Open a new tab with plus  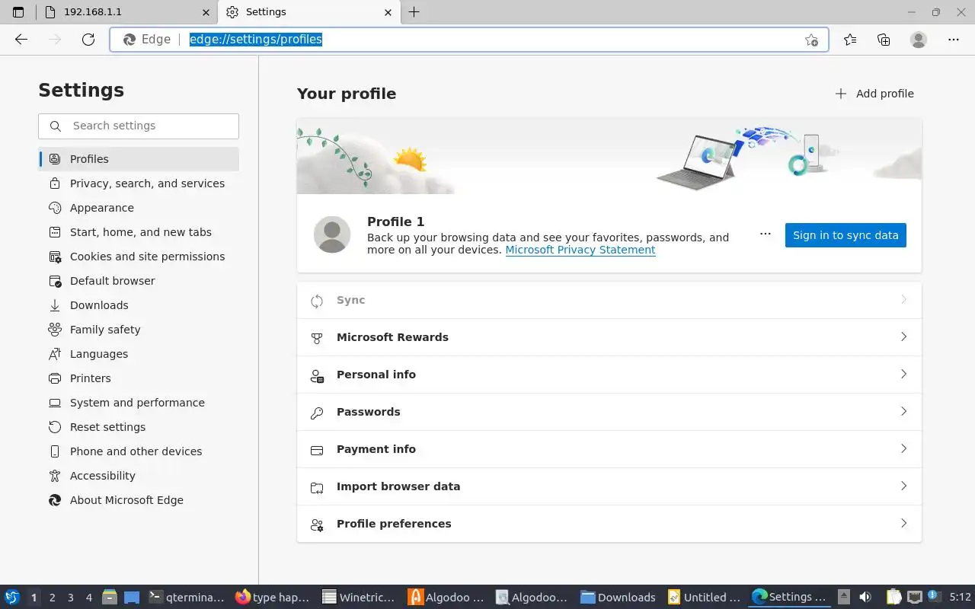pyautogui.click(x=414, y=12)
